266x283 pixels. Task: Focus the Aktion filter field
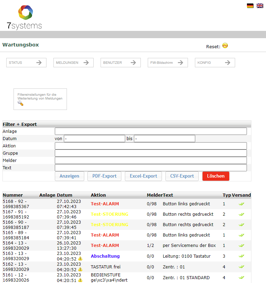[x=151, y=146]
